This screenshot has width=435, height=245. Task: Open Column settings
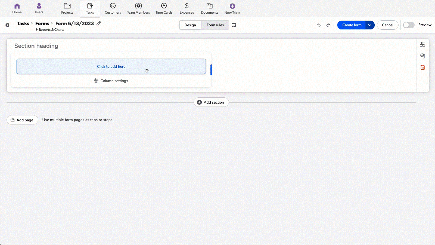click(111, 81)
